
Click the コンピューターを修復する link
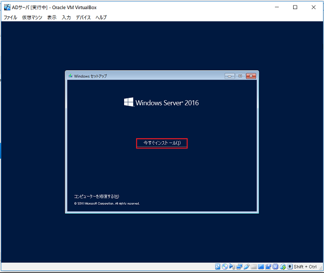tap(96, 196)
